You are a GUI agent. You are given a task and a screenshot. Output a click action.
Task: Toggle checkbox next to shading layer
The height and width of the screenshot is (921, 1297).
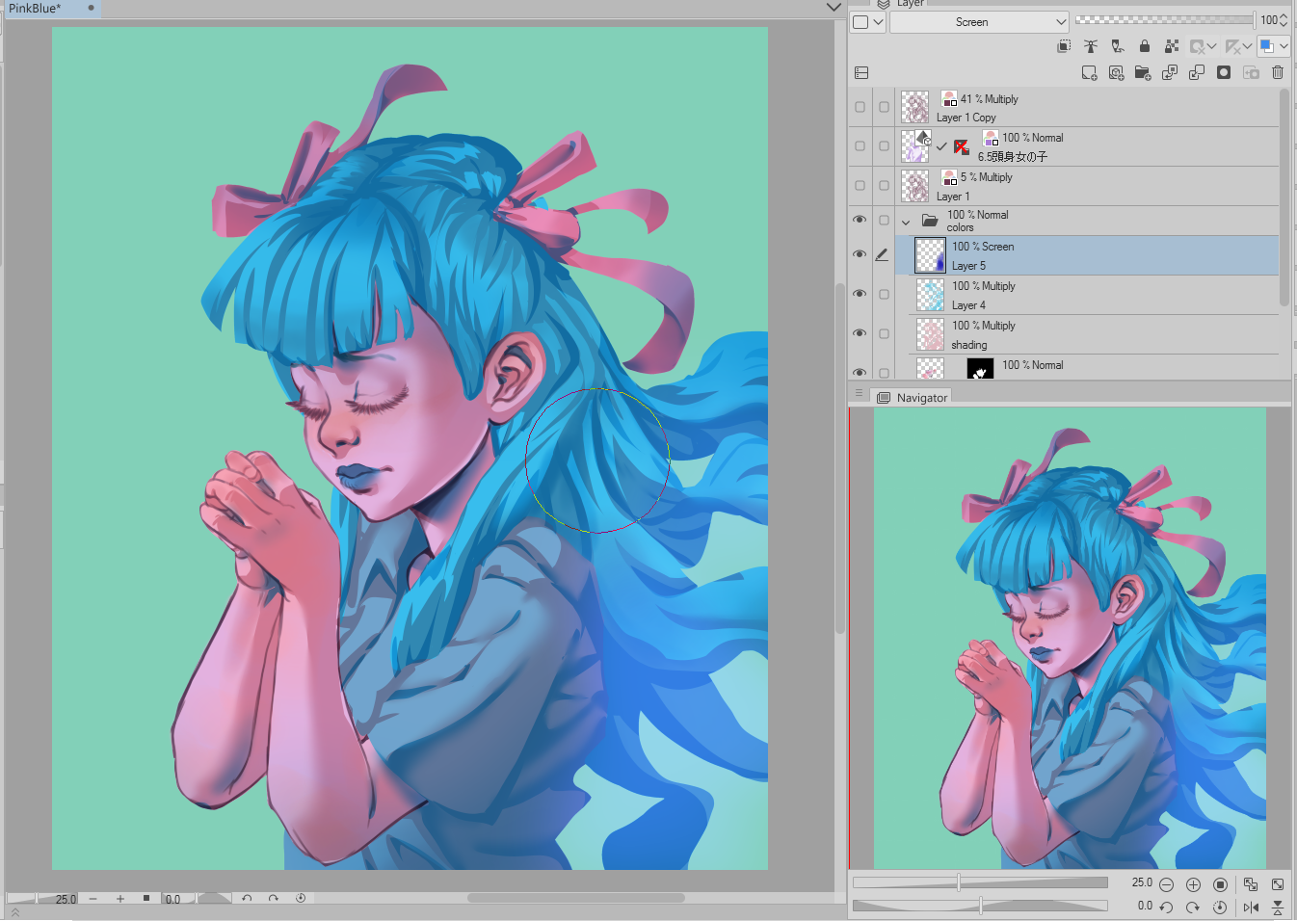click(x=884, y=333)
